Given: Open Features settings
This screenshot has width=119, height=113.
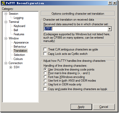Looking at the screenshot, I should pos(19,34).
